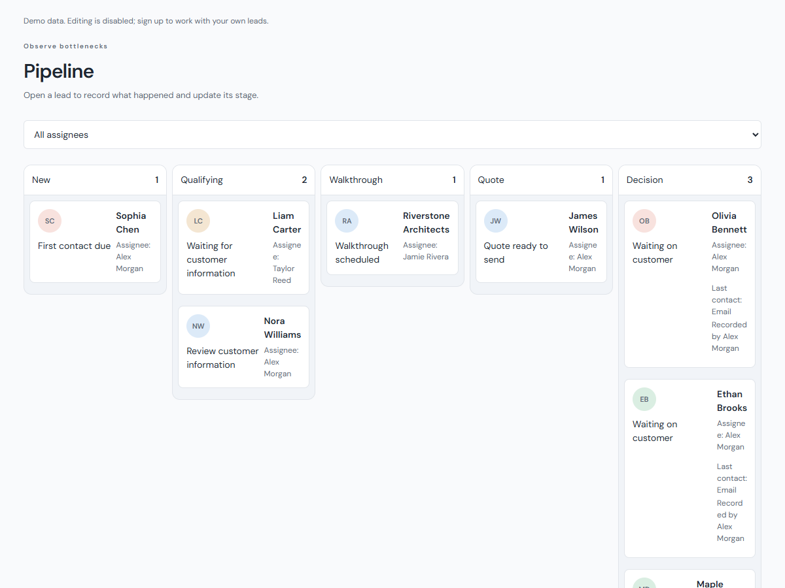The width and height of the screenshot is (785, 588).
Task: Click the "Quote ready to send" status
Action: click(516, 253)
